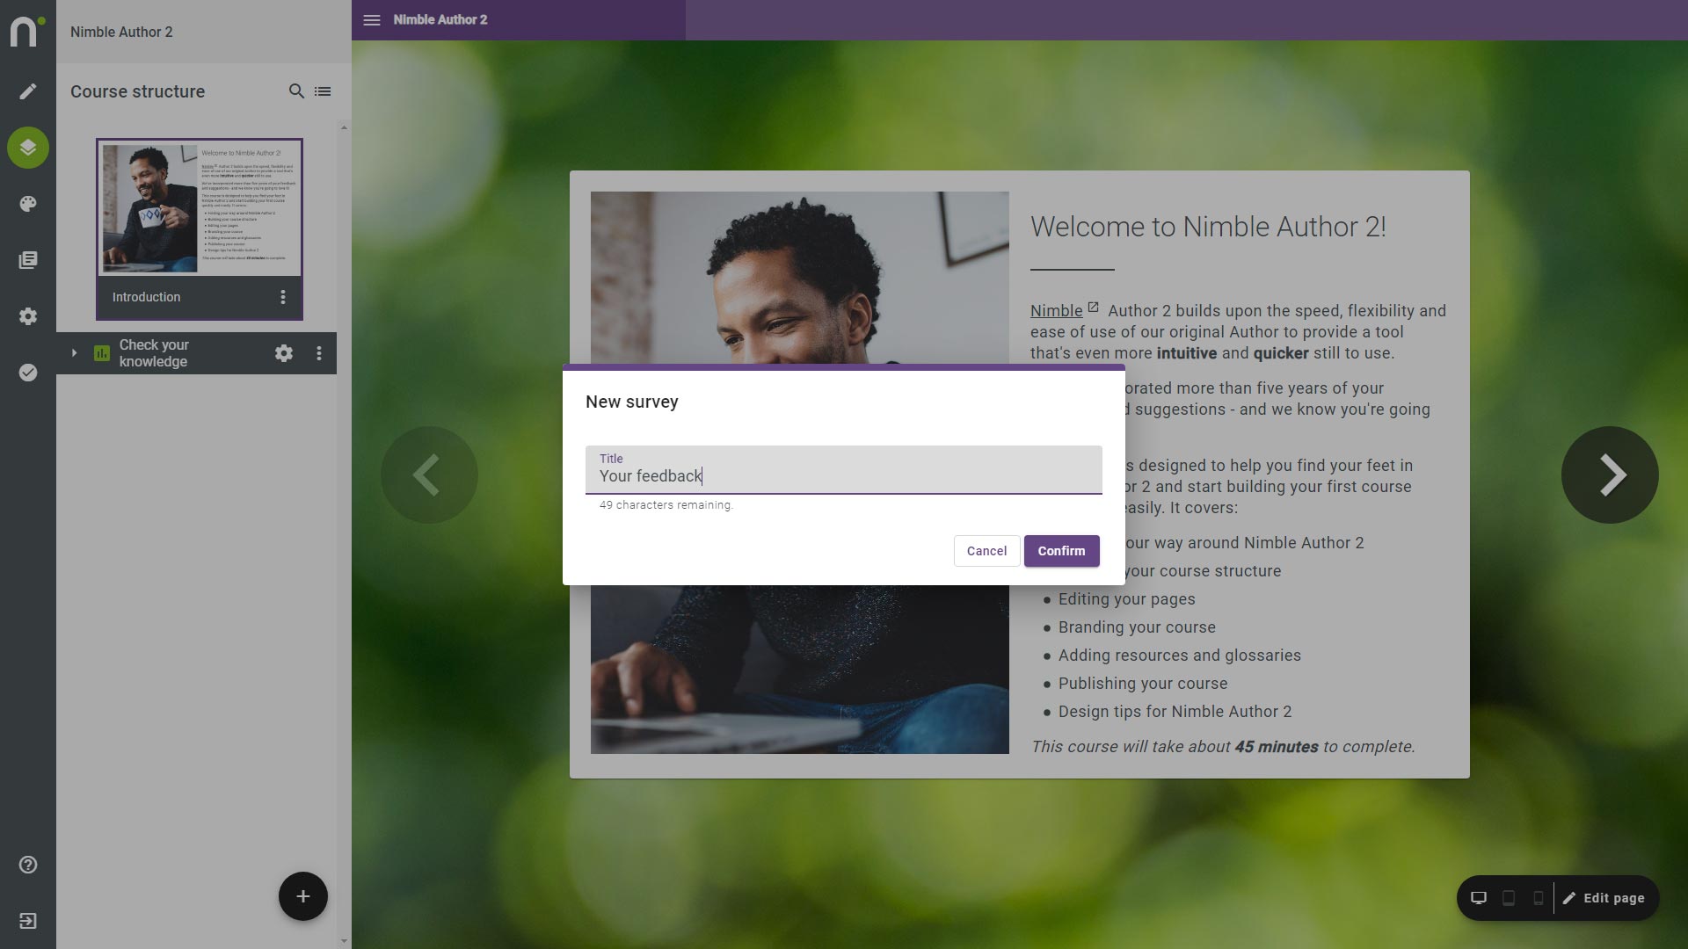Switch to desktop preview mode
This screenshot has height=949, width=1688.
pos(1479,898)
